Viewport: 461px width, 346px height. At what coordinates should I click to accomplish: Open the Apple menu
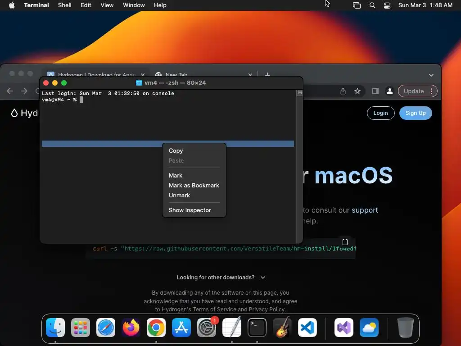tap(12, 5)
